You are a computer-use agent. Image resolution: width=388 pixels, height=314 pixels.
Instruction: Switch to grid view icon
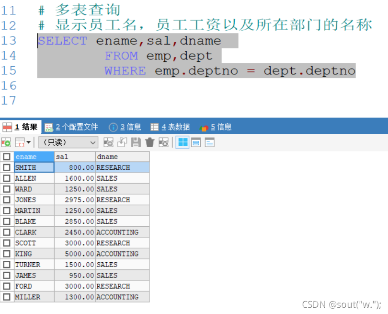[183, 142]
